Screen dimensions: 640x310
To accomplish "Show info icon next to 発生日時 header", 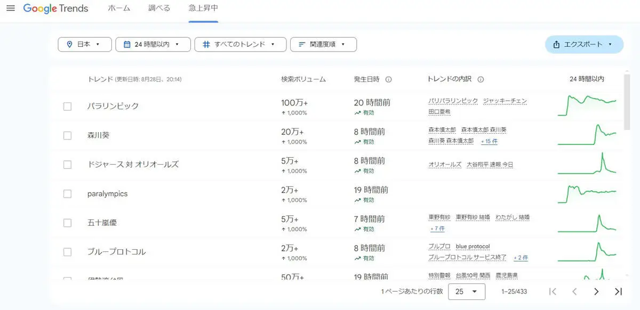I will pos(388,79).
